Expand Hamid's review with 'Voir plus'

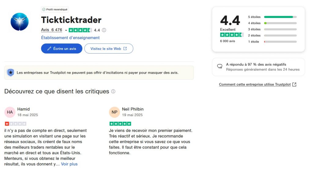(x=69, y=164)
